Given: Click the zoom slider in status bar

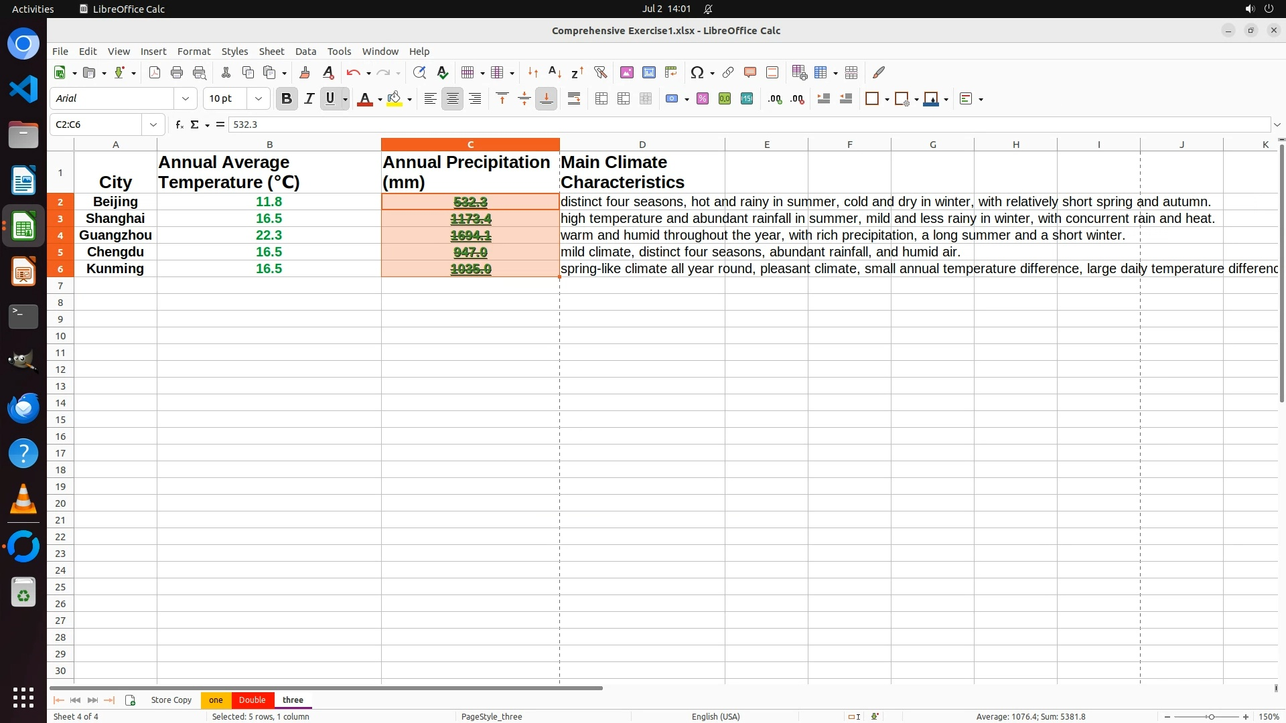Looking at the screenshot, I should [1211, 716].
